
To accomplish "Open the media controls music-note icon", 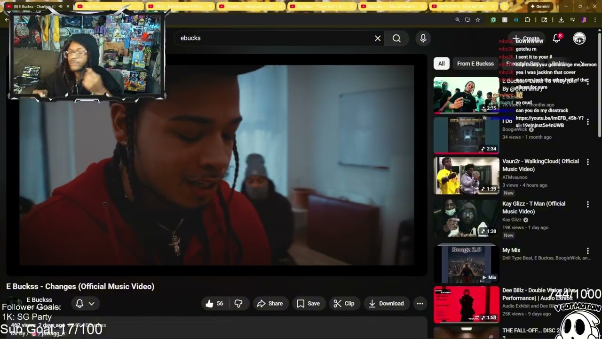I will [572, 20].
